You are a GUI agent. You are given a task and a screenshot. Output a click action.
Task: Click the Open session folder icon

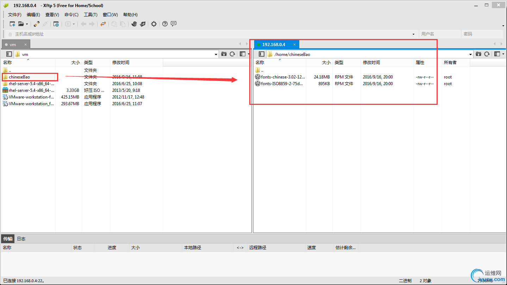21,24
